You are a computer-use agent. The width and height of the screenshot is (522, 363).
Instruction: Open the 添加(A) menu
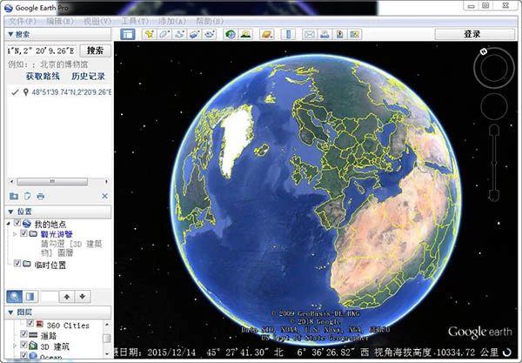click(172, 21)
